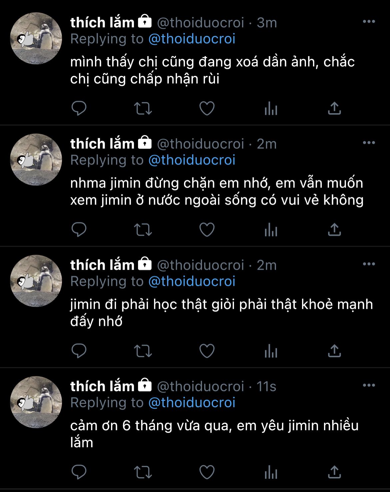Like the 'nhma jimin đừng chặn' tweet
This screenshot has width=390, height=492.
[x=207, y=229]
